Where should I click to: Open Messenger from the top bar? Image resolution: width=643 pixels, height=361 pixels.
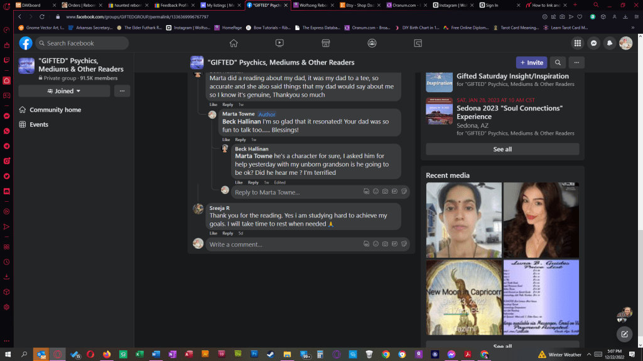(593, 43)
